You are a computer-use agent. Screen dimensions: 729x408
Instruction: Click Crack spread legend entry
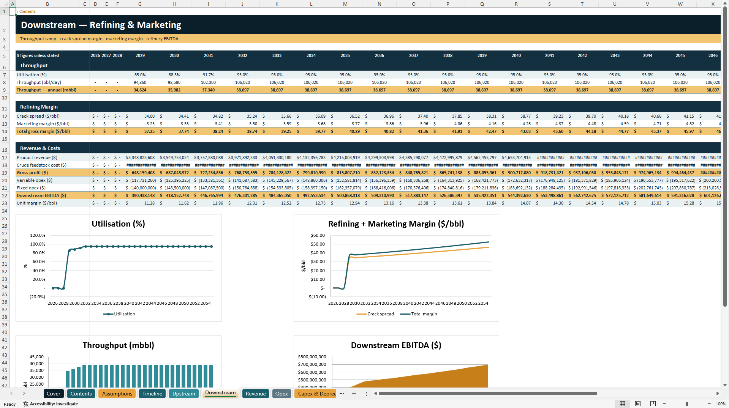click(x=375, y=314)
